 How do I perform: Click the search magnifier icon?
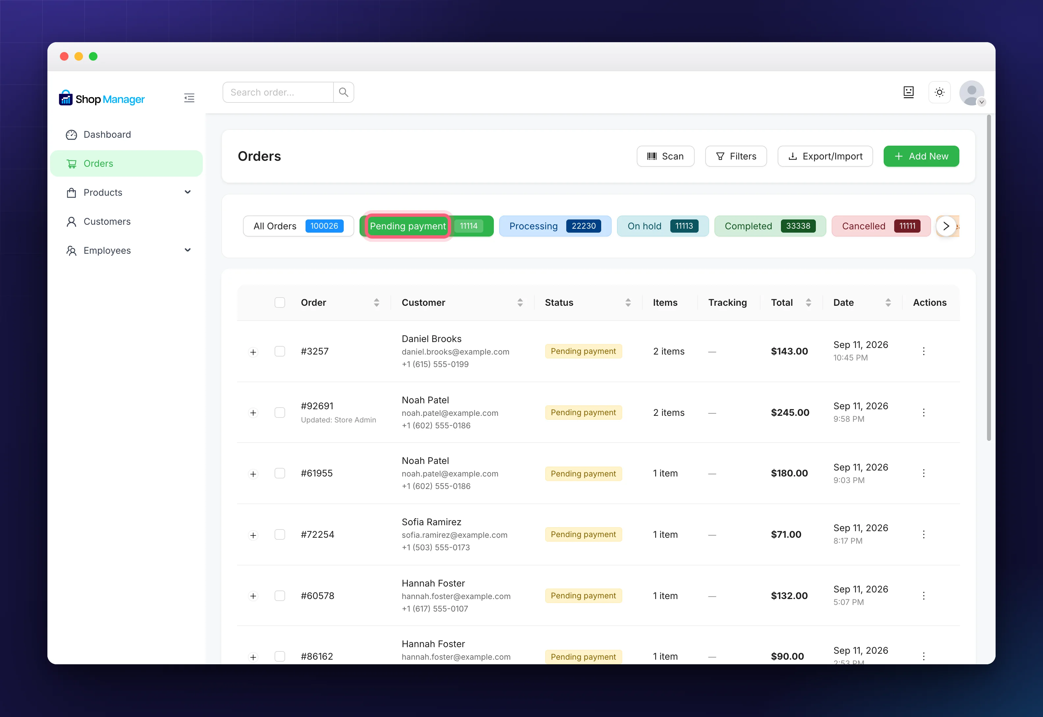point(343,92)
